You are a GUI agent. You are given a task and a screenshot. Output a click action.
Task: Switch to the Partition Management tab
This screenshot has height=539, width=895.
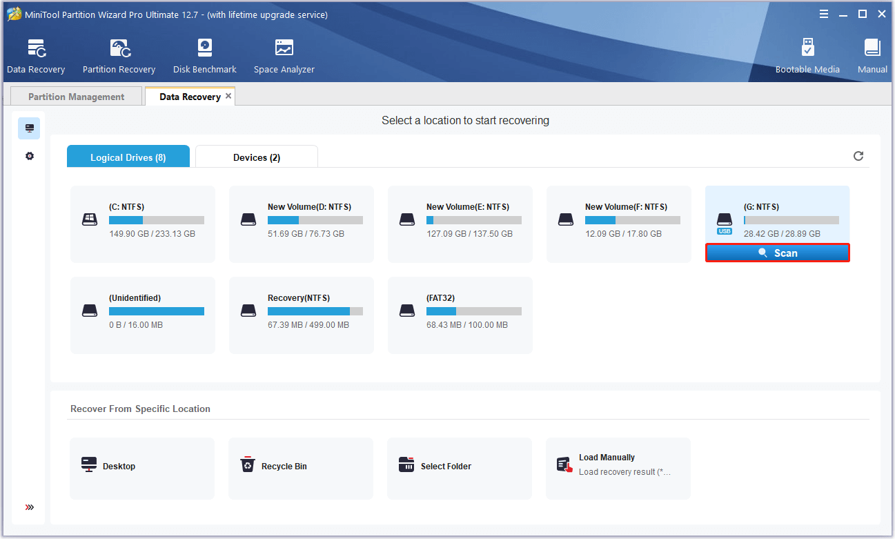click(x=77, y=97)
